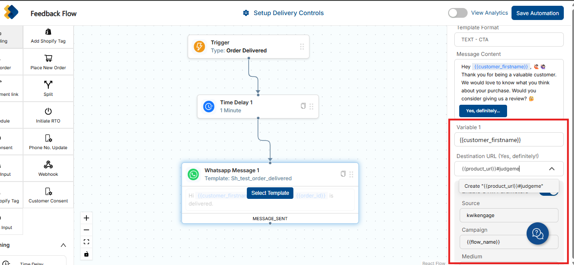The height and width of the screenshot is (265, 574).
Task: Click the Select Template button
Action: coord(270,193)
